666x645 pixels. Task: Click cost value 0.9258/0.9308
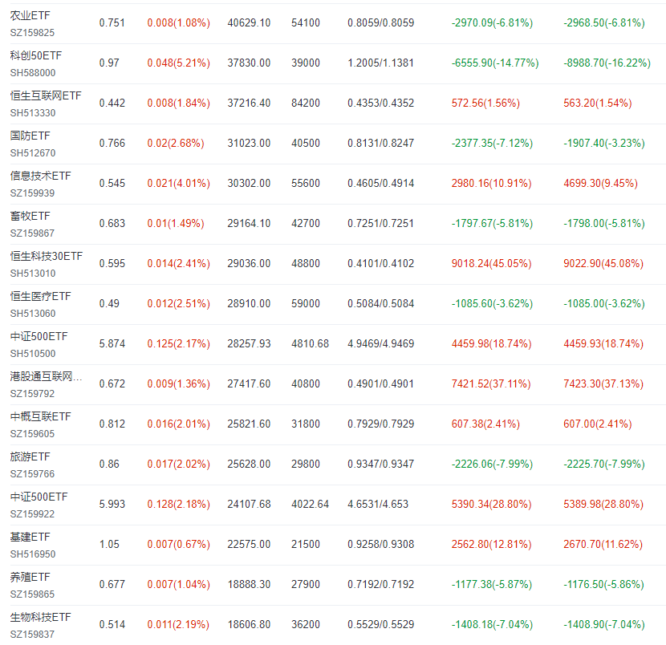[x=381, y=545]
